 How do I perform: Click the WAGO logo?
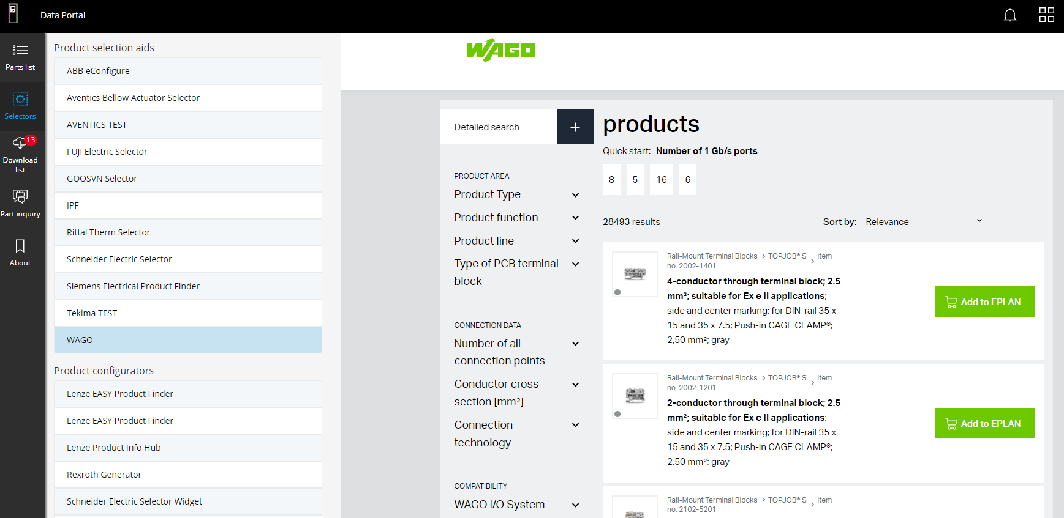coord(500,50)
